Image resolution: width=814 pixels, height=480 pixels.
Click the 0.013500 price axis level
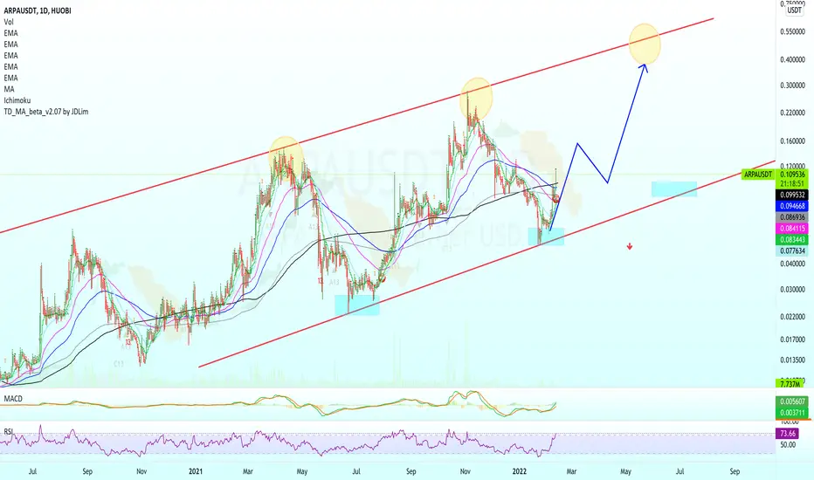(793, 360)
